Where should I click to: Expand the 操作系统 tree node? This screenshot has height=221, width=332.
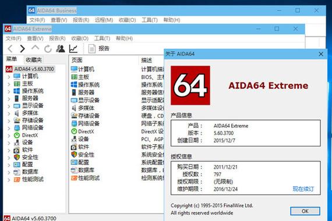click(x=9, y=91)
